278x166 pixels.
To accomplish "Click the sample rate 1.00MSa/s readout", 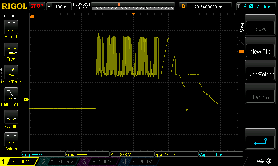I will [81, 4].
